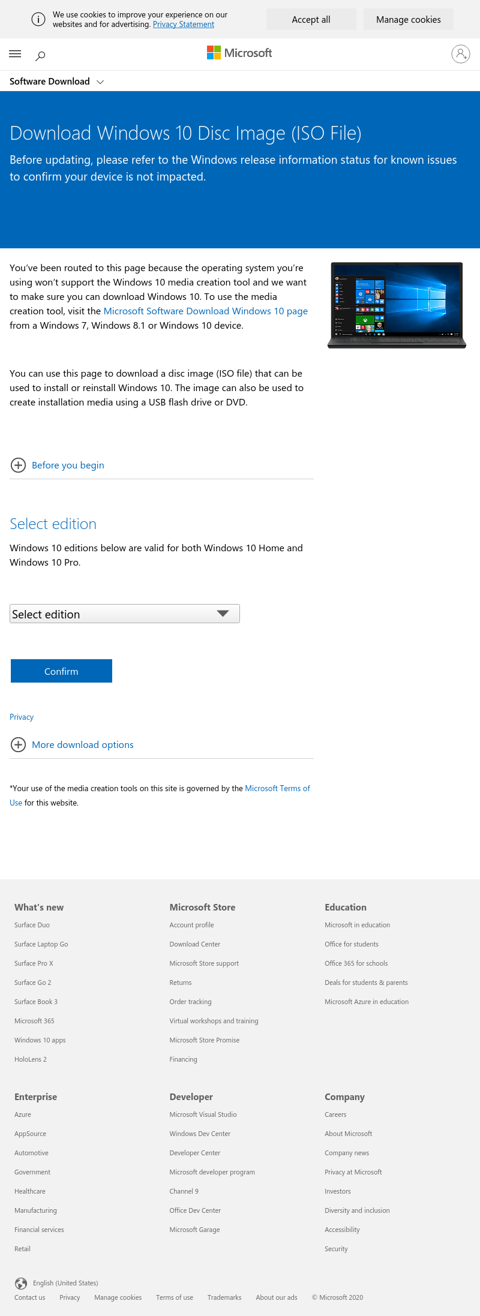The height and width of the screenshot is (1316, 480).
Task: Click the globe language icon
Action: [x=21, y=1283]
